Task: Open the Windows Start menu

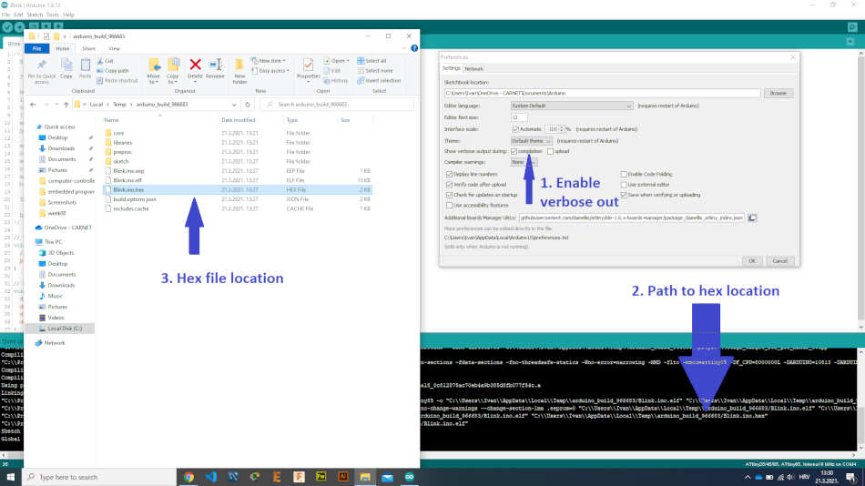Action: click(x=11, y=477)
